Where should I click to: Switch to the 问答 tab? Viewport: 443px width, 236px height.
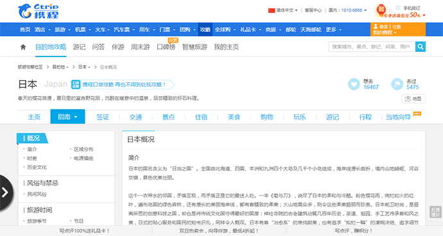(x=98, y=47)
